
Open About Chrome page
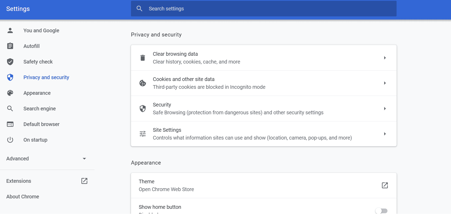coord(23,197)
